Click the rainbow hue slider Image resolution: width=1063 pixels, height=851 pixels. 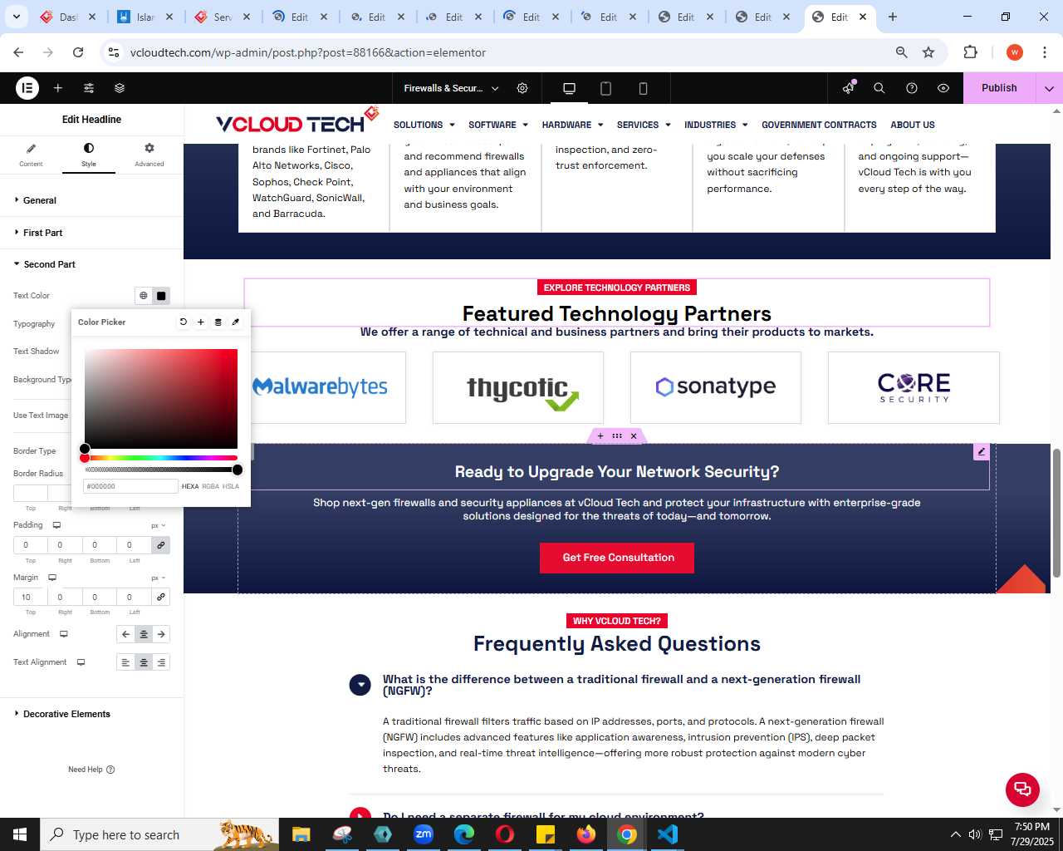click(161, 458)
